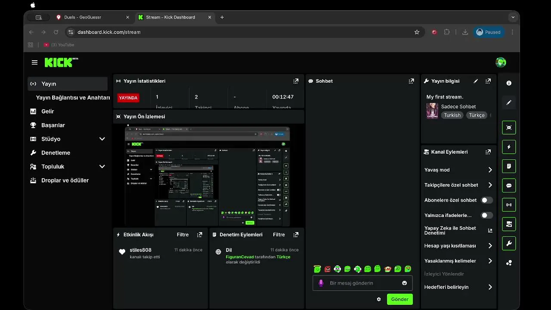Select Yayın in left menu
Image resolution: width=551 pixels, height=310 pixels.
coord(68,84)
